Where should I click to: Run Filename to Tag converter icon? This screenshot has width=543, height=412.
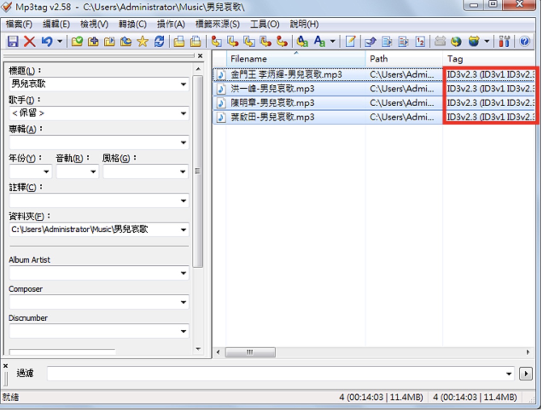coord(233,41)
